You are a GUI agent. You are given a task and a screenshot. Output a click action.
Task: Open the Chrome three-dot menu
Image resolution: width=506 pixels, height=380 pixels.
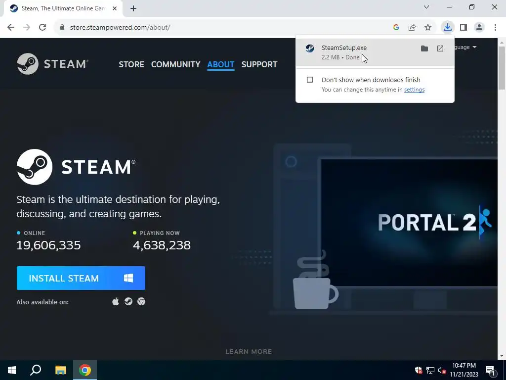[x=495, y=28]
